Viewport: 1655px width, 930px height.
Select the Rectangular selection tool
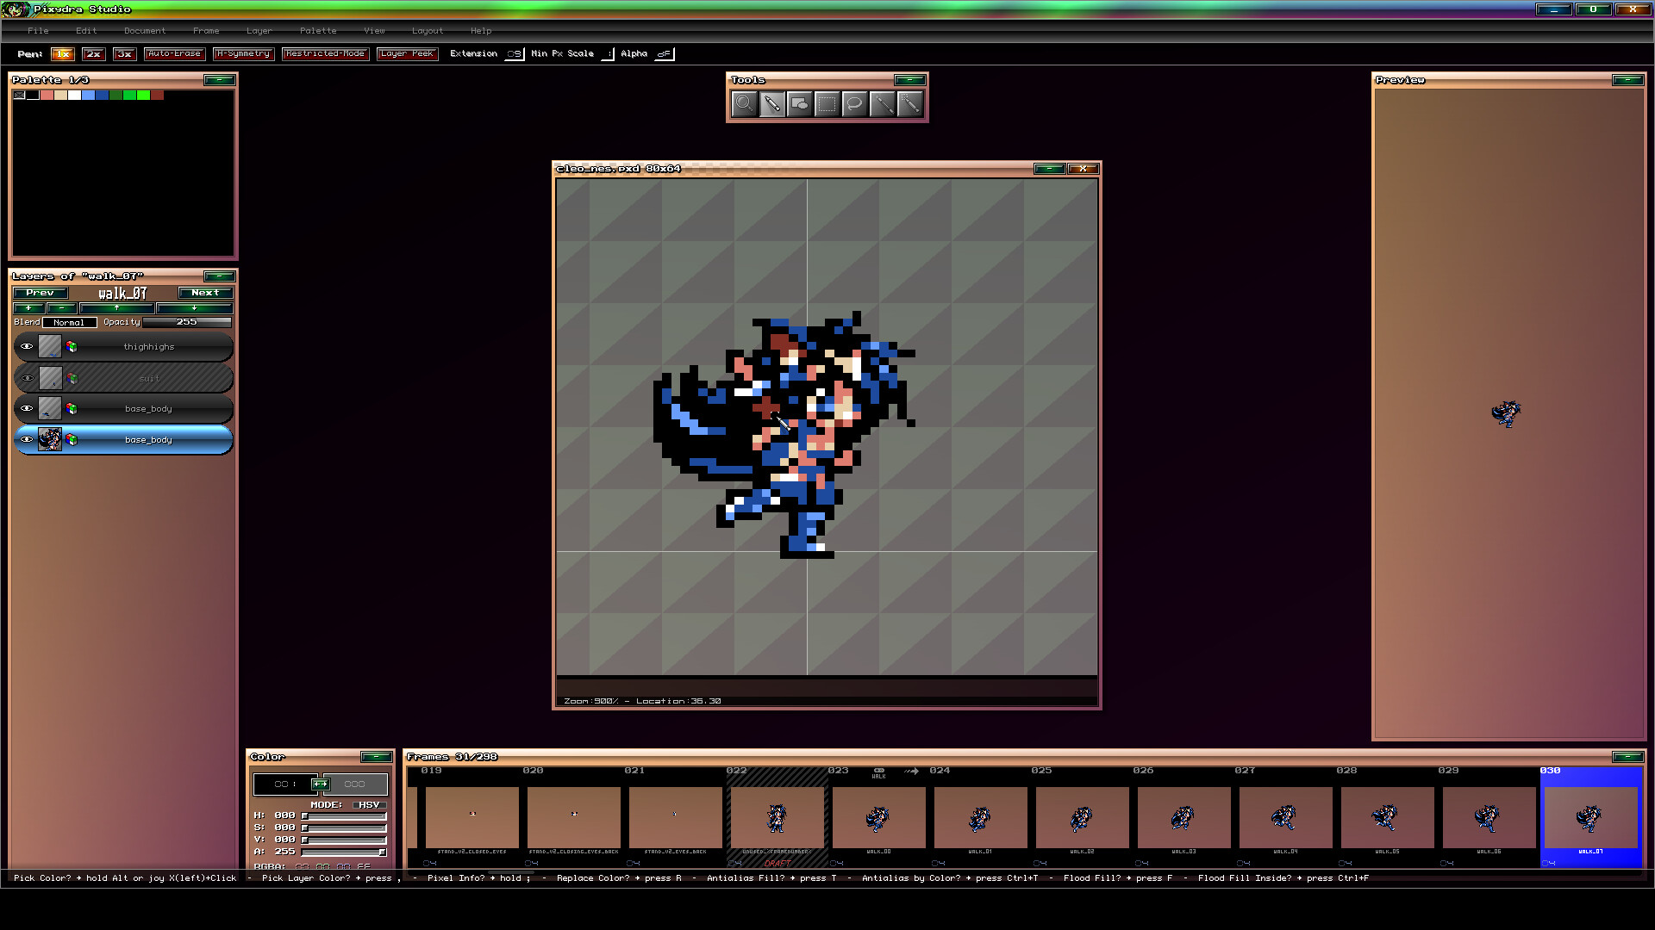pos(827,104)
